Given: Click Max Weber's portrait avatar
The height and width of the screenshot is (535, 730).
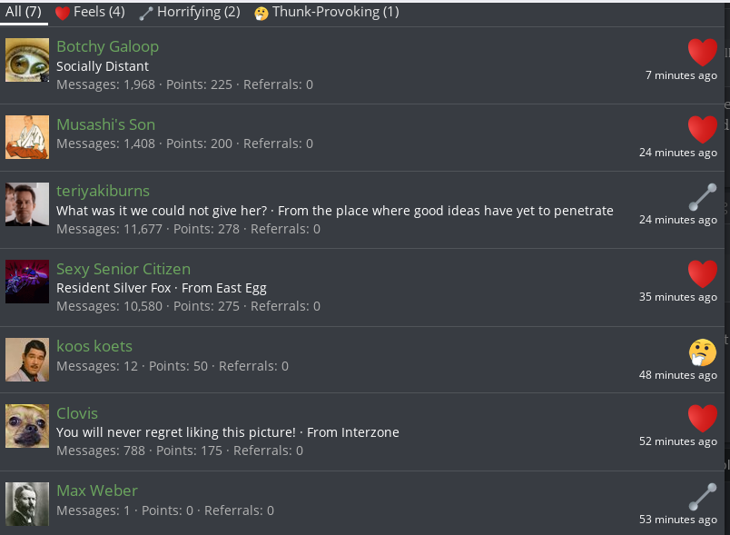Looking at the screenshot, I should click(x=27, y=504).
